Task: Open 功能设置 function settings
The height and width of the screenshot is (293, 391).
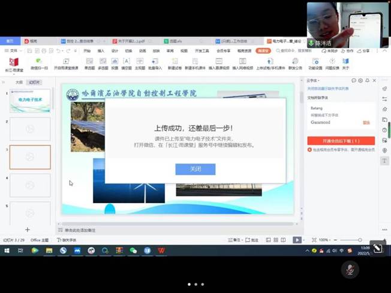Action: [x=315, y=64]
